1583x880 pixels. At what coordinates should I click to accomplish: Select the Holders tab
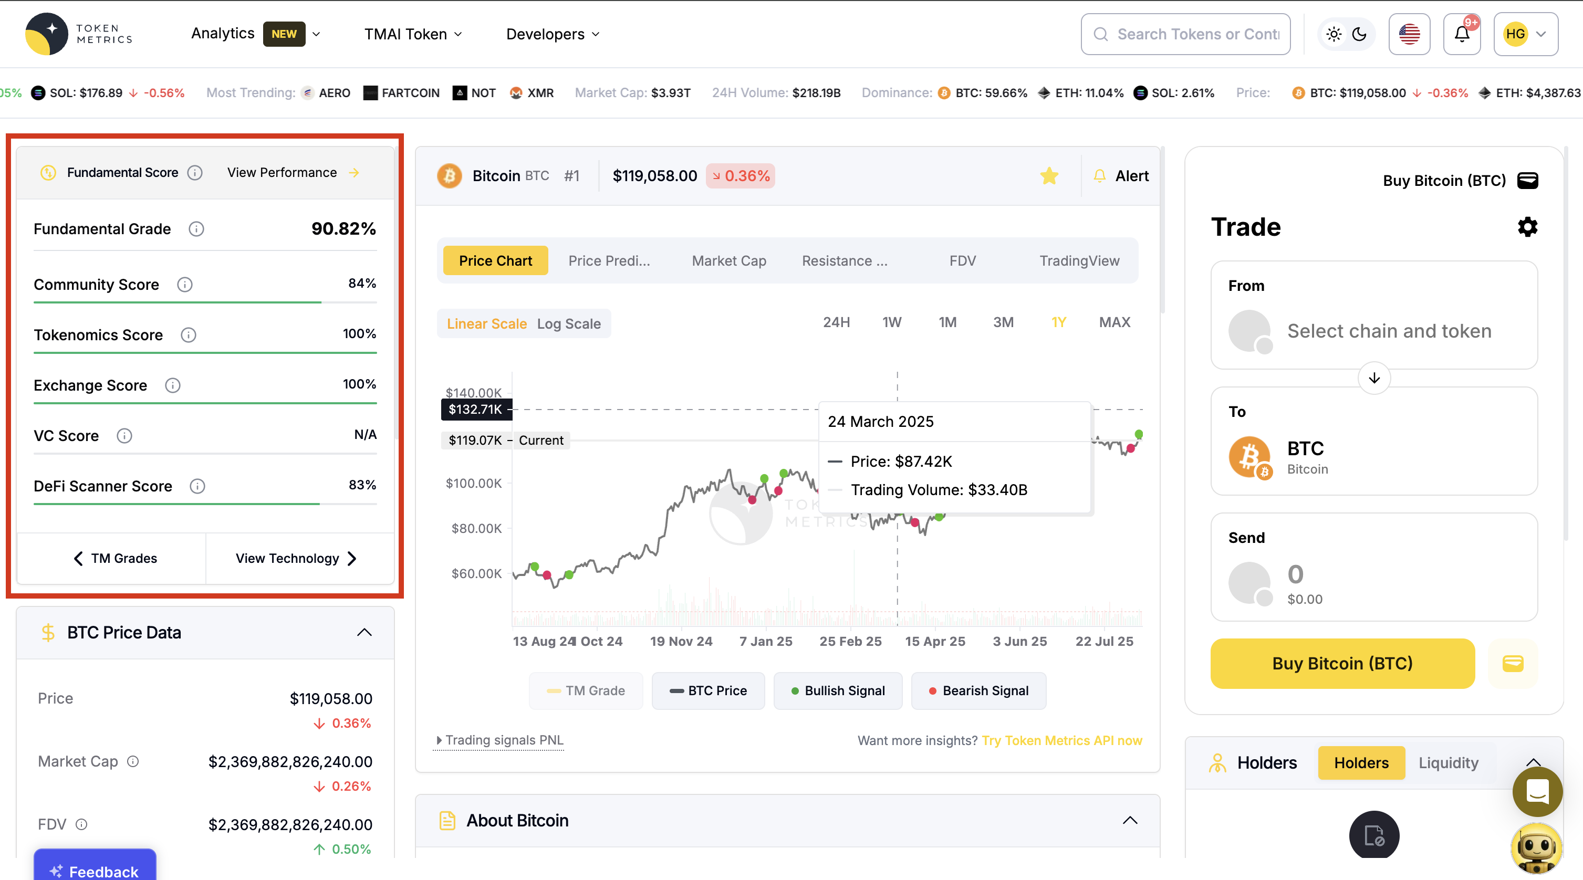[1361, 762]
